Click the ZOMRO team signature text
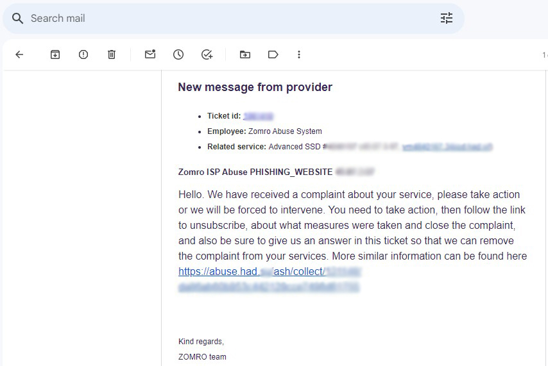The height and width of the screenshot is (366, 548). click(x=202, y=357)
